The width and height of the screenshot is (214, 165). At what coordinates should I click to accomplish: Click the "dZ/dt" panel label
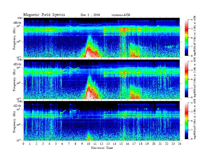17,106
